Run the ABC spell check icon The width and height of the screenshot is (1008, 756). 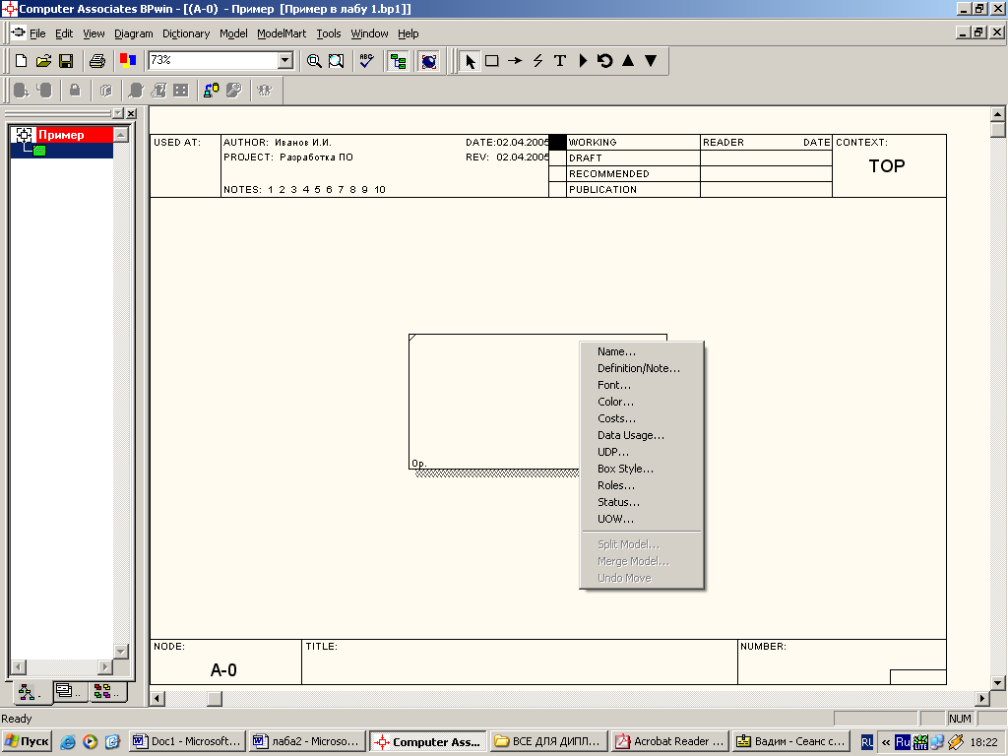click(x=366, y=61)
